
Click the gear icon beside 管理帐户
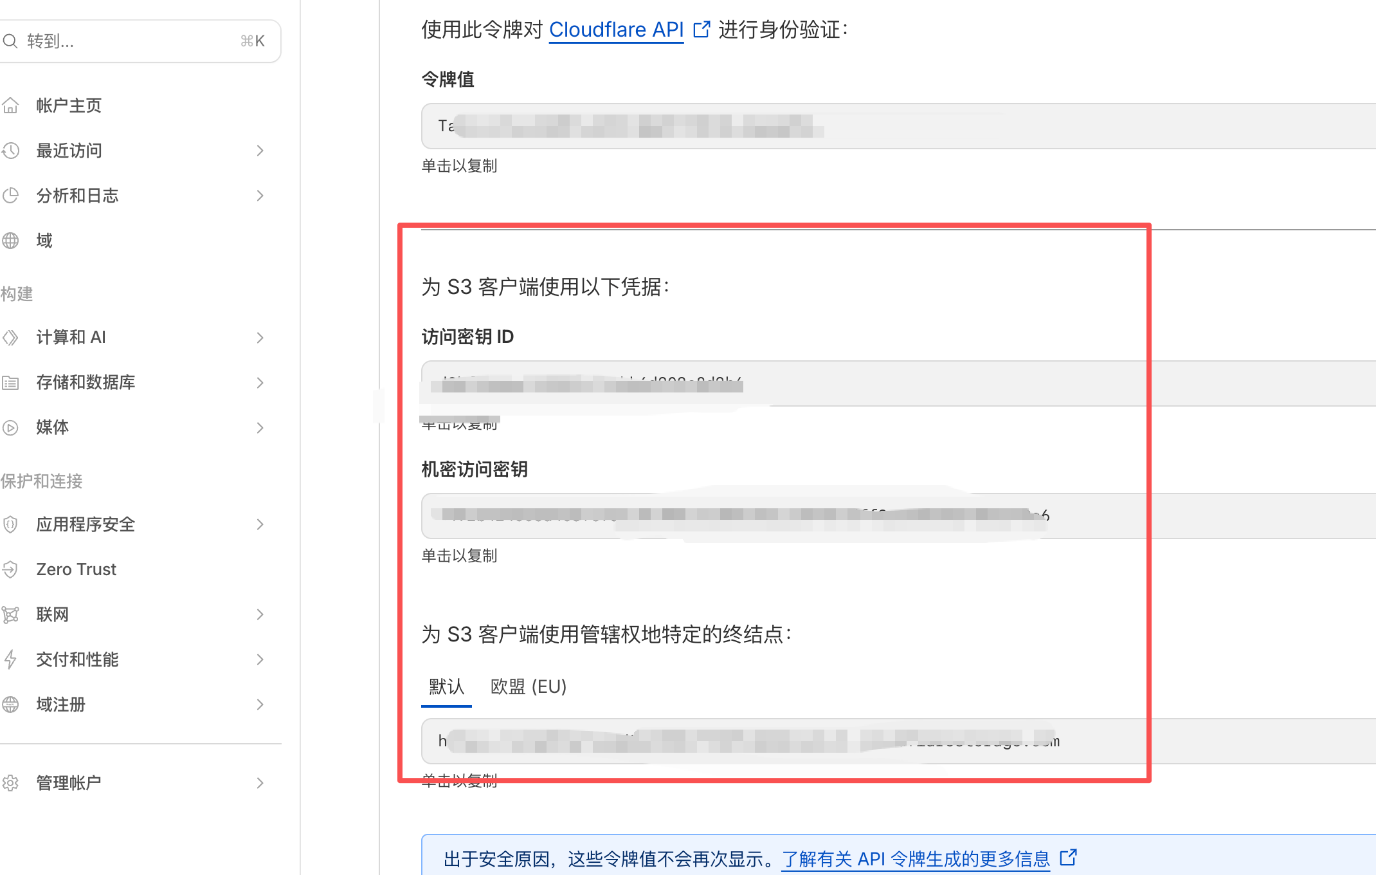click(x=10, y=783)
